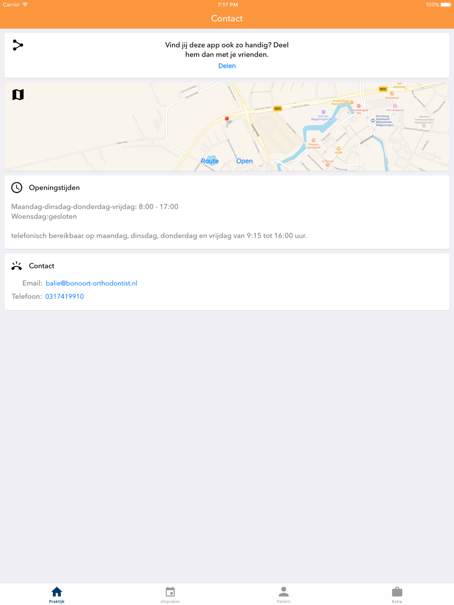Switch to the Afspraken tab label

pos(170,601)
